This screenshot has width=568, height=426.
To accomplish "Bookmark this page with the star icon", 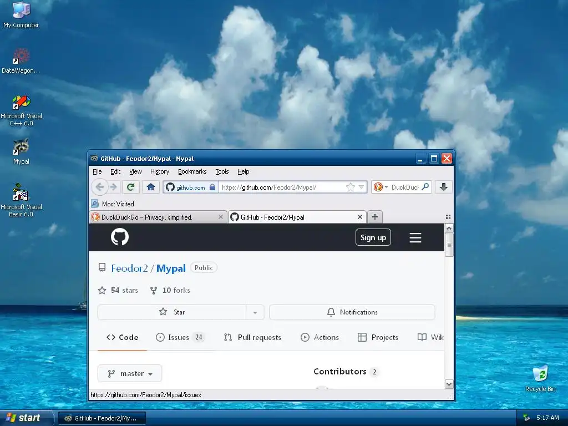I will (x=350, y=187).
